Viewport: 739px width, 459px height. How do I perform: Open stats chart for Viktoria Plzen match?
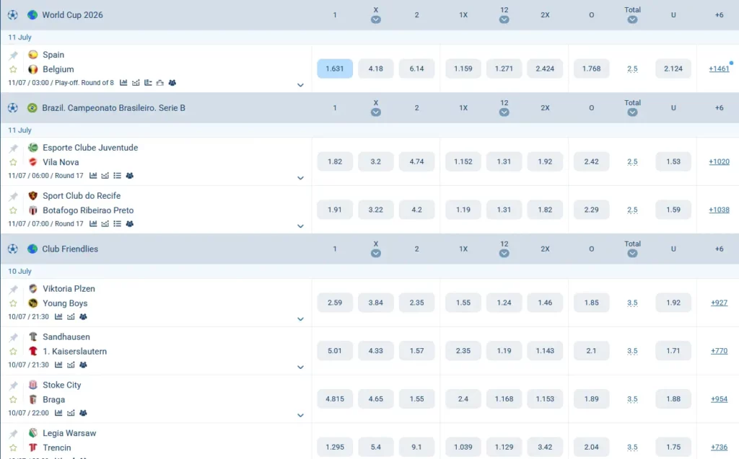(58, 317)
